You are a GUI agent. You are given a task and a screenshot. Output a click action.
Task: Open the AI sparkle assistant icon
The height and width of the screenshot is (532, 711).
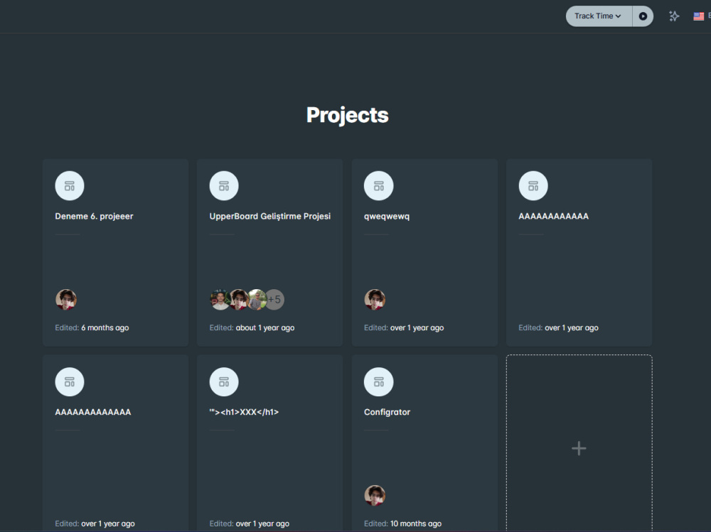[x=674, y=16]
